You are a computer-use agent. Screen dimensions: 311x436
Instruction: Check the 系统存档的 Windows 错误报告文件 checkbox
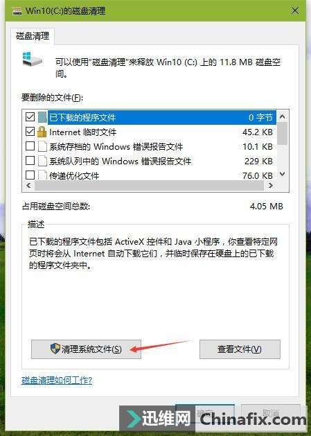[30, 146]
